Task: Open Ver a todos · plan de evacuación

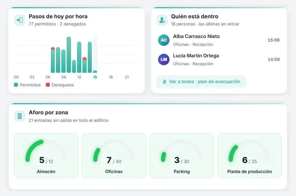Action: click(x=201, y=82)
